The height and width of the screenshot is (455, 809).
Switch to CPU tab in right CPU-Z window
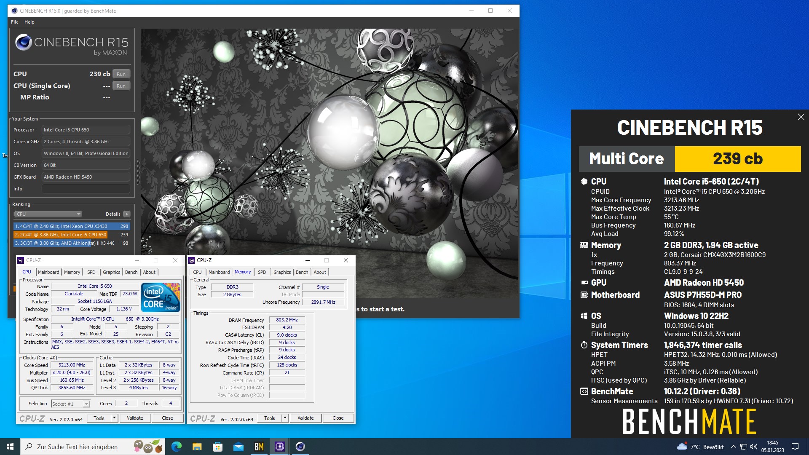click(197, 272)
